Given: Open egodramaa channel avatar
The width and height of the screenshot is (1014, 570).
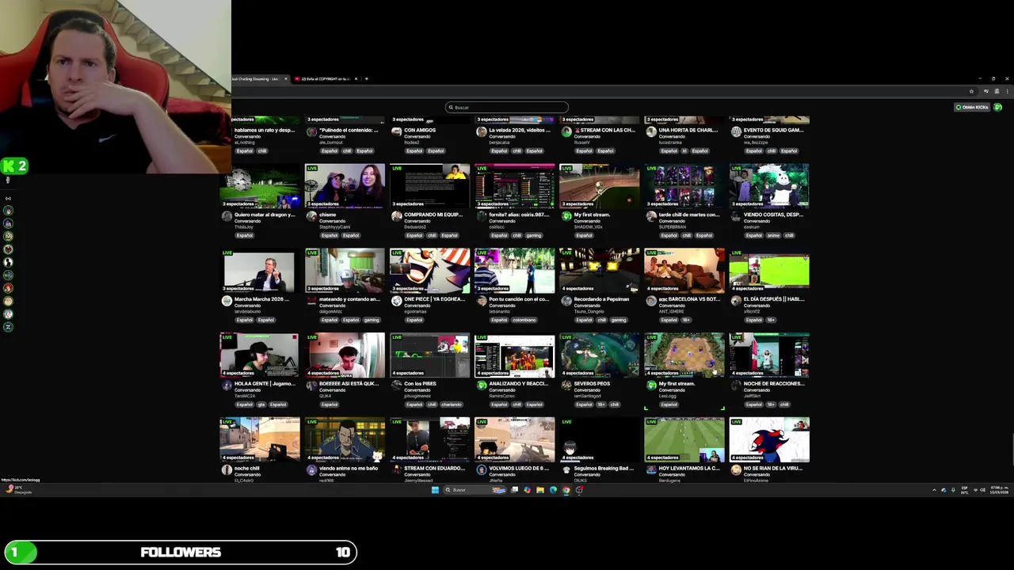Looking at the screenshot, I should 396,301.
